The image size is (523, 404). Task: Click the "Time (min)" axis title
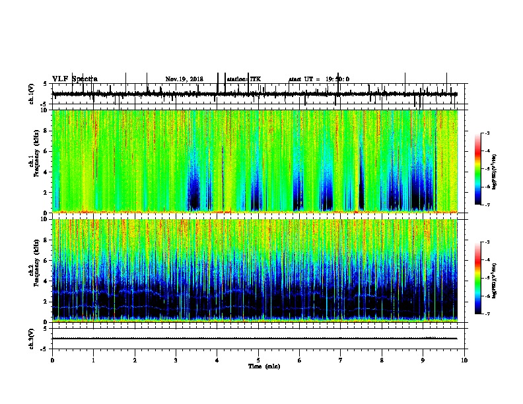264,366
